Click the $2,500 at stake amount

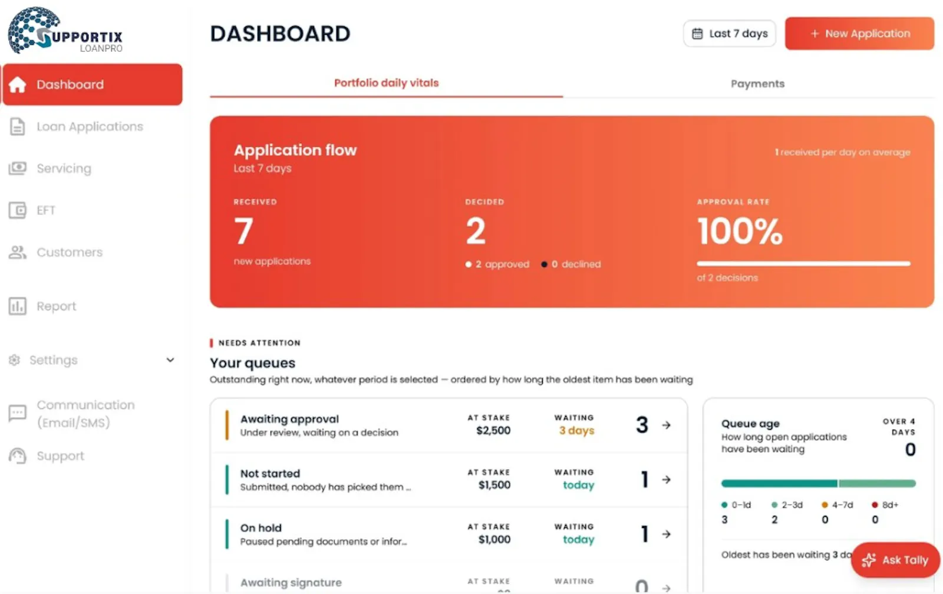click(x=493, y=431)
